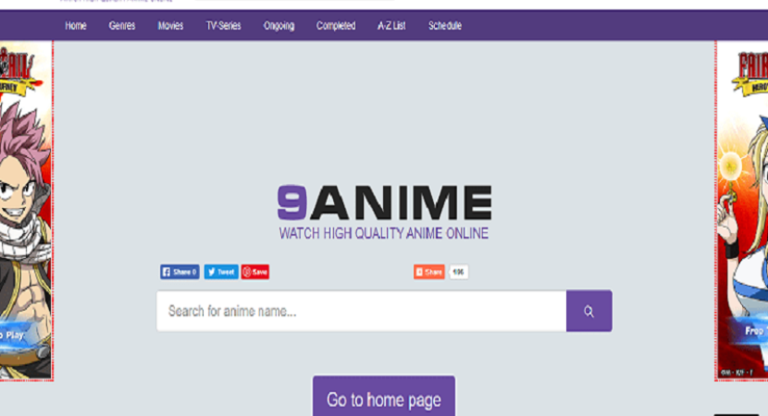This screenshot has width=768, height=416.
Task: Open the Genres menu
Action: 122,26
